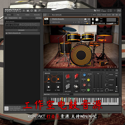Click the instrument info icon next to camera

pyautogui.click(x=89, y=19)
